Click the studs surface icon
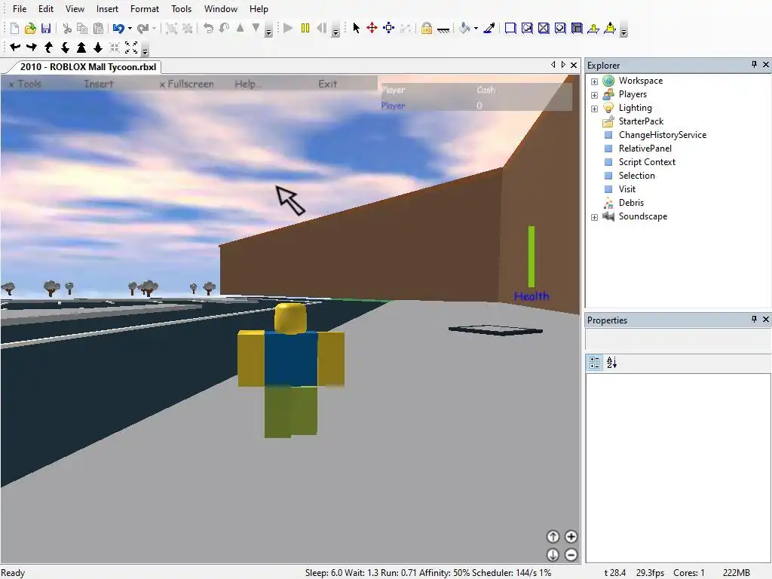Screen dimensions: 772x579 click(560, 28)
